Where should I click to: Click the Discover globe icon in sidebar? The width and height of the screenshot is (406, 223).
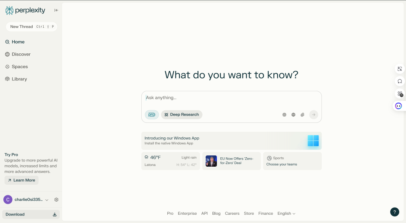(7, 54)
